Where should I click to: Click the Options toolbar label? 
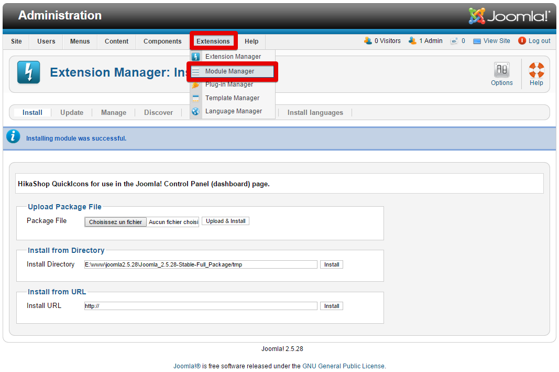(501, 83)
